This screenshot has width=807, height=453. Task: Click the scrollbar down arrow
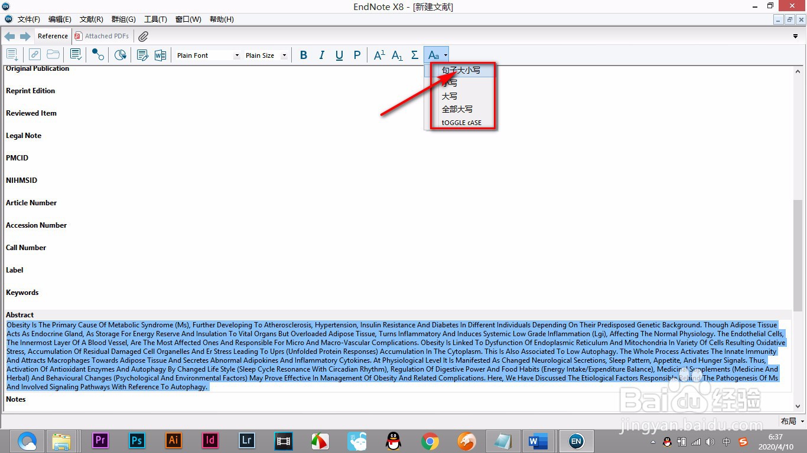(x=798, y=406)
